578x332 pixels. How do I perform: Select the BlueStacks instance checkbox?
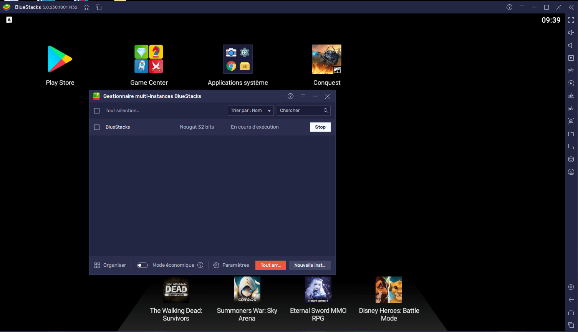pos(97,127)
